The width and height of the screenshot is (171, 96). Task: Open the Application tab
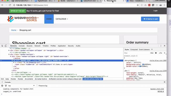[62, 46]
